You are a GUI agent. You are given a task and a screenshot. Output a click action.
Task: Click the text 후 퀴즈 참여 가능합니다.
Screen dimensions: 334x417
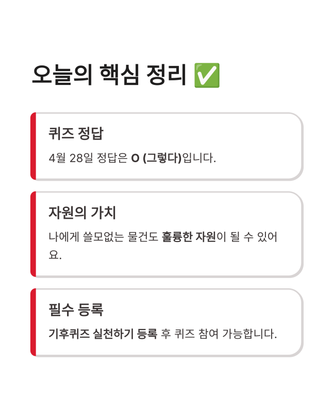click(219, 334)
